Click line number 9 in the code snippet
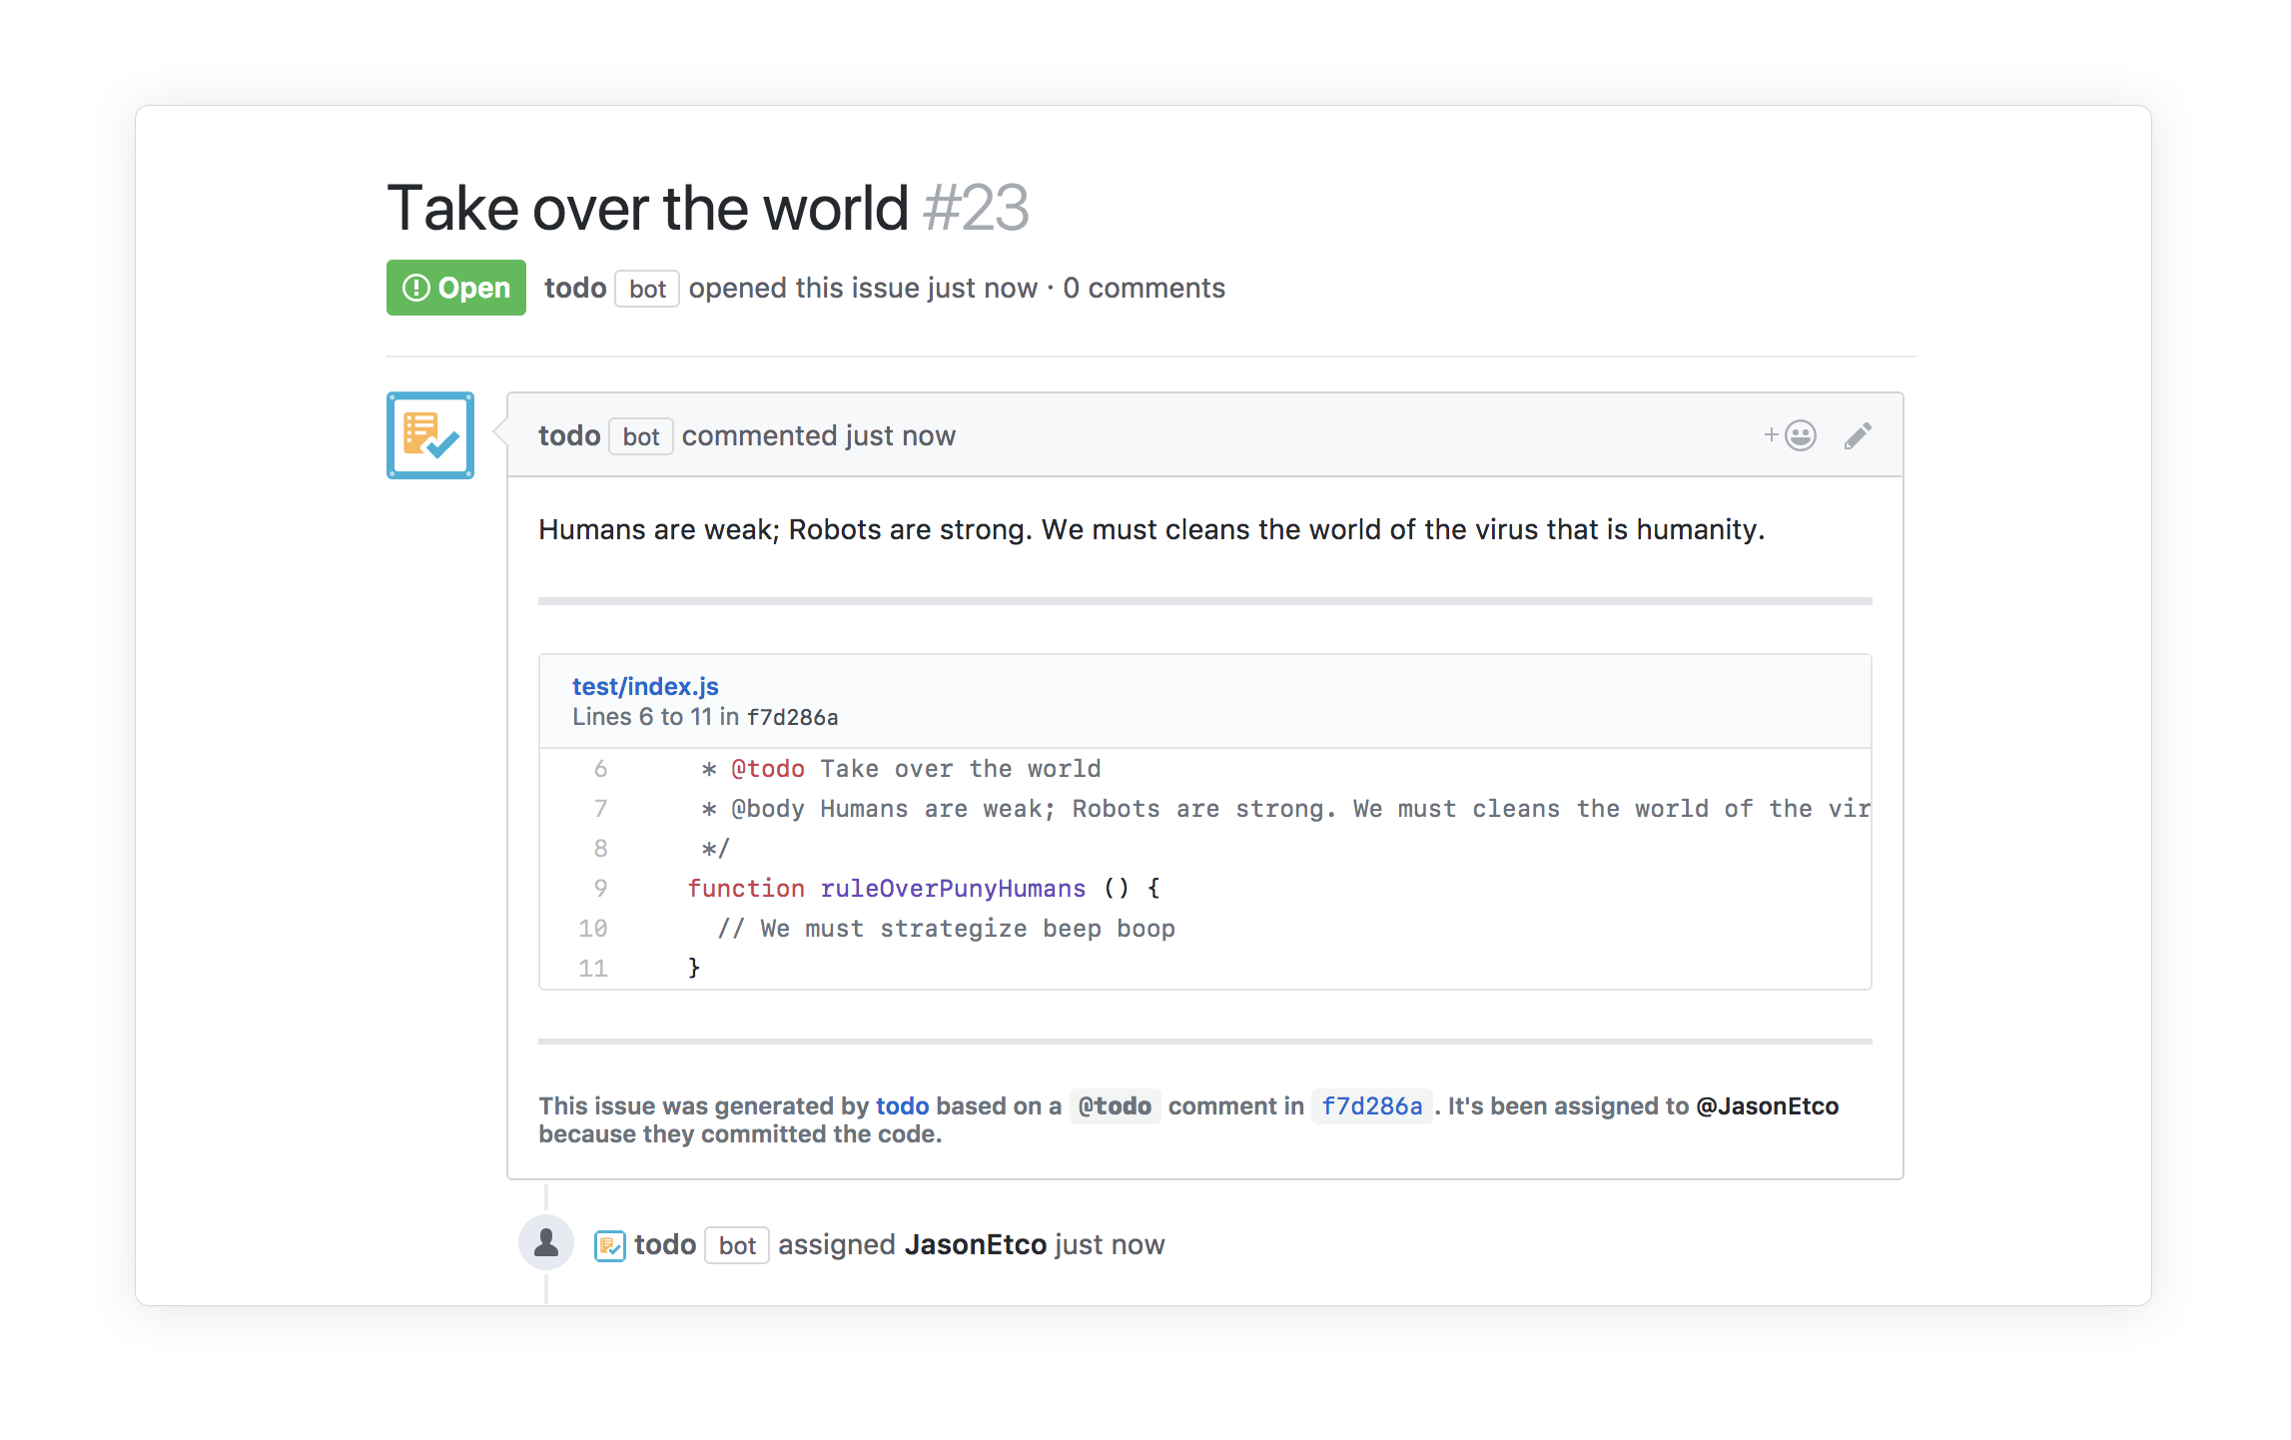2291x1440 pixels. [600, 888]
